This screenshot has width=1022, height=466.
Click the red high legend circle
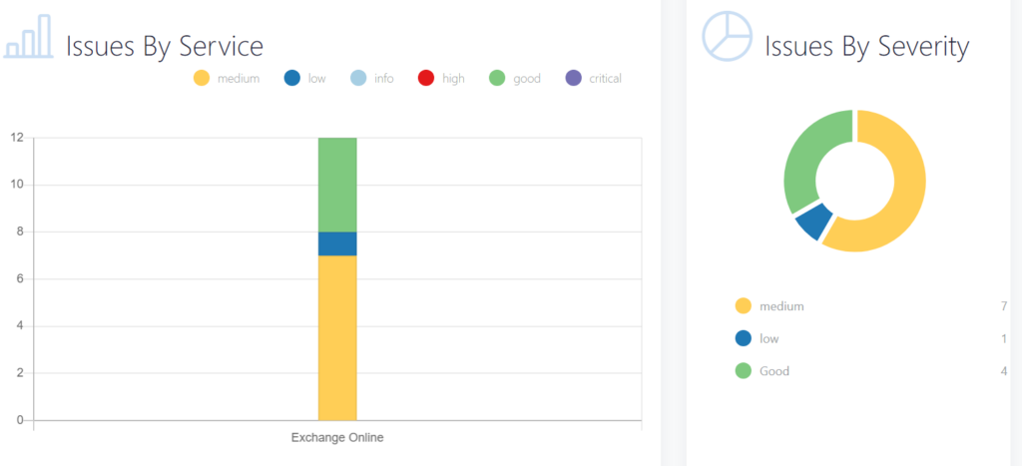coord(426,78)
